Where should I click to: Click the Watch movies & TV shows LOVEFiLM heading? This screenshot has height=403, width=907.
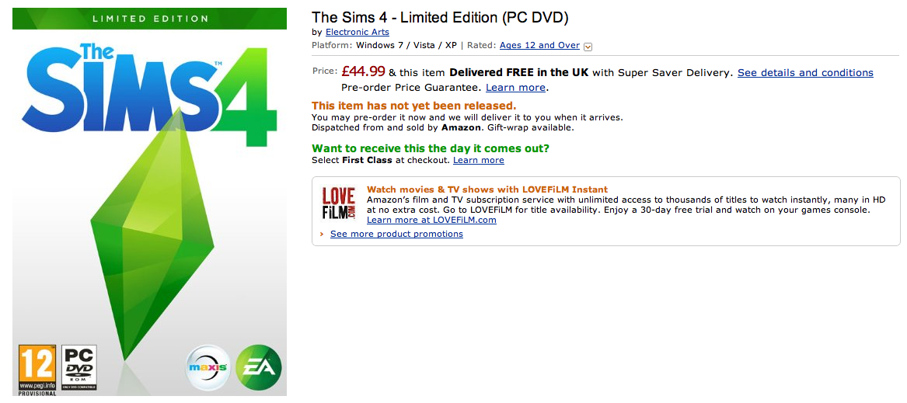pos(487,189)
